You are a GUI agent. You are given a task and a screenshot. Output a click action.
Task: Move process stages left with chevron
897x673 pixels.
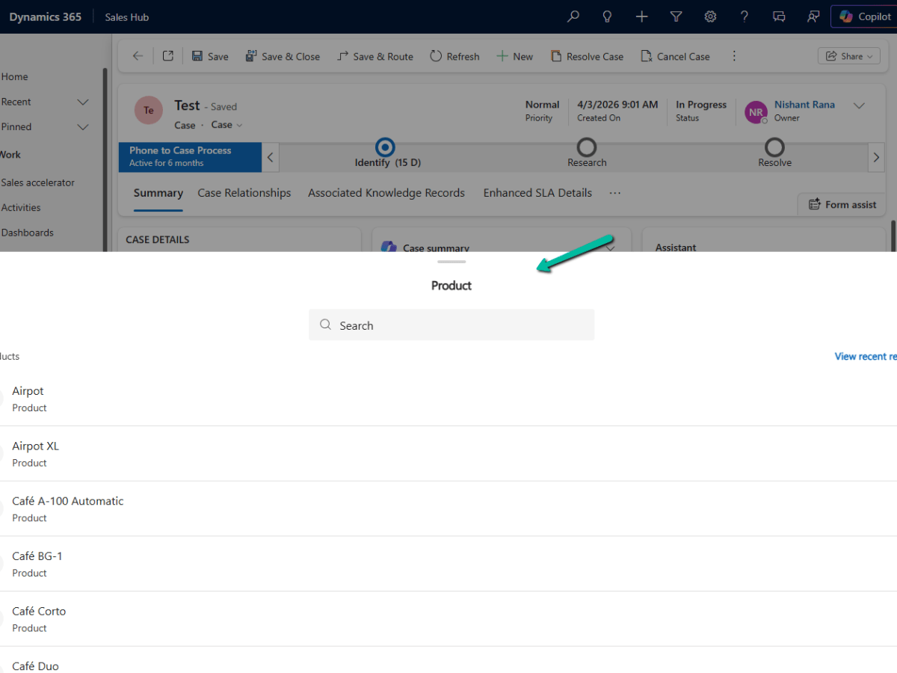270,157
